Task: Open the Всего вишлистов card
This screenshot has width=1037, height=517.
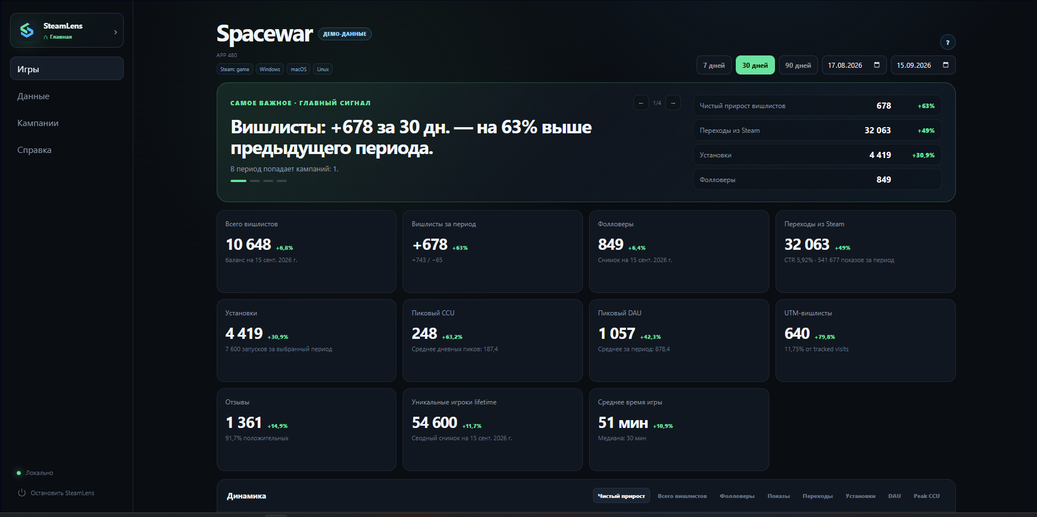Action: point(306,251)
